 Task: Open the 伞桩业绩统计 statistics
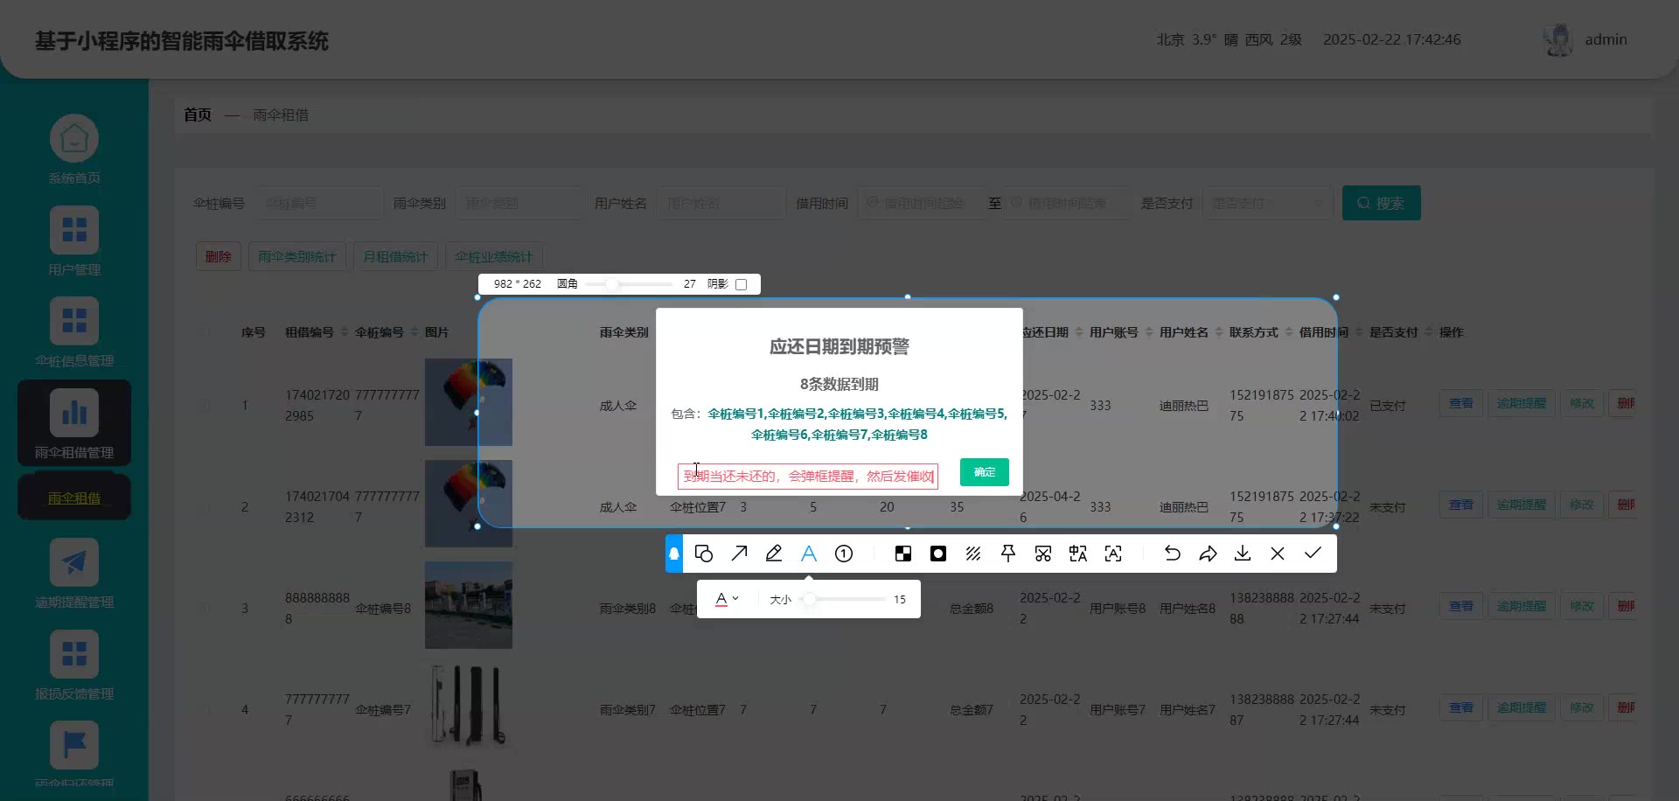(x=494, y=256)
